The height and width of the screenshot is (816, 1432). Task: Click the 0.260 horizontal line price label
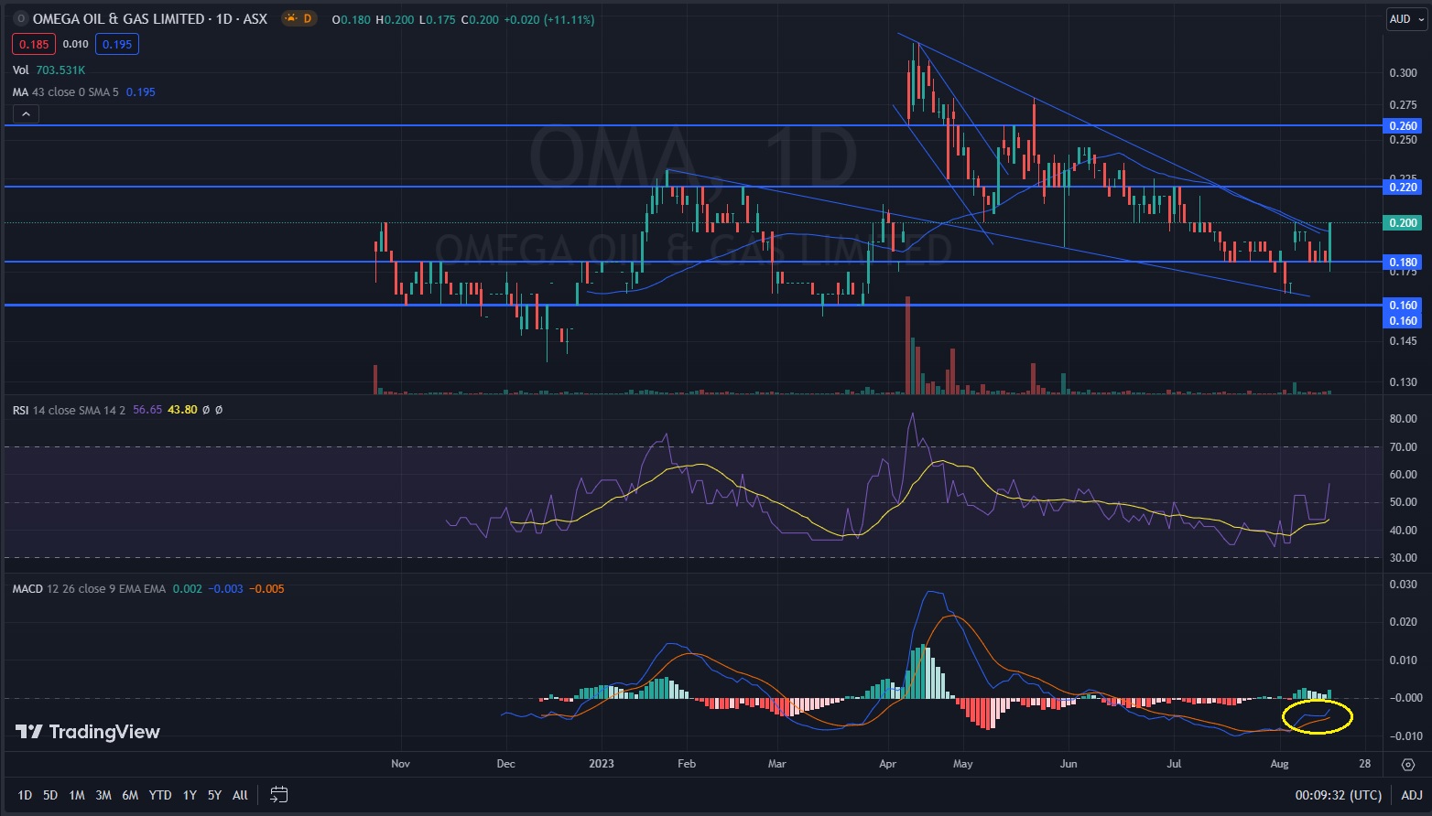(x=1404, y=126)
